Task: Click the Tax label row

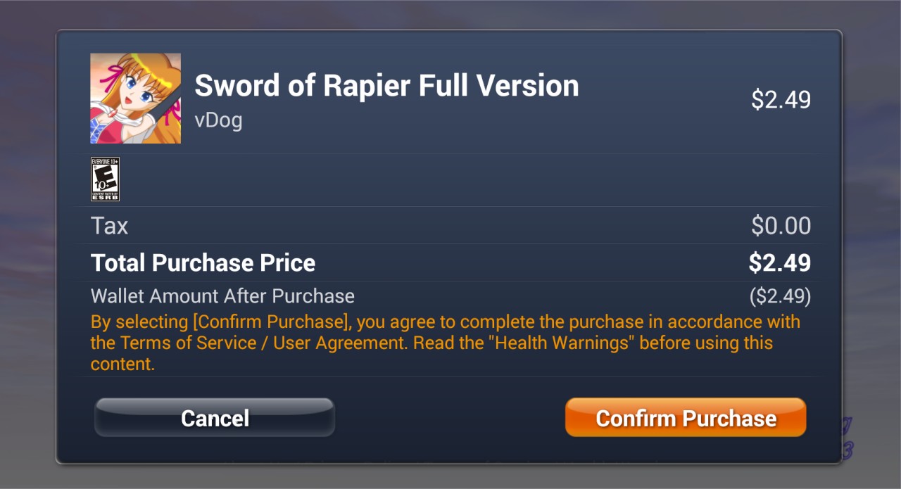Action: [450, 226]
